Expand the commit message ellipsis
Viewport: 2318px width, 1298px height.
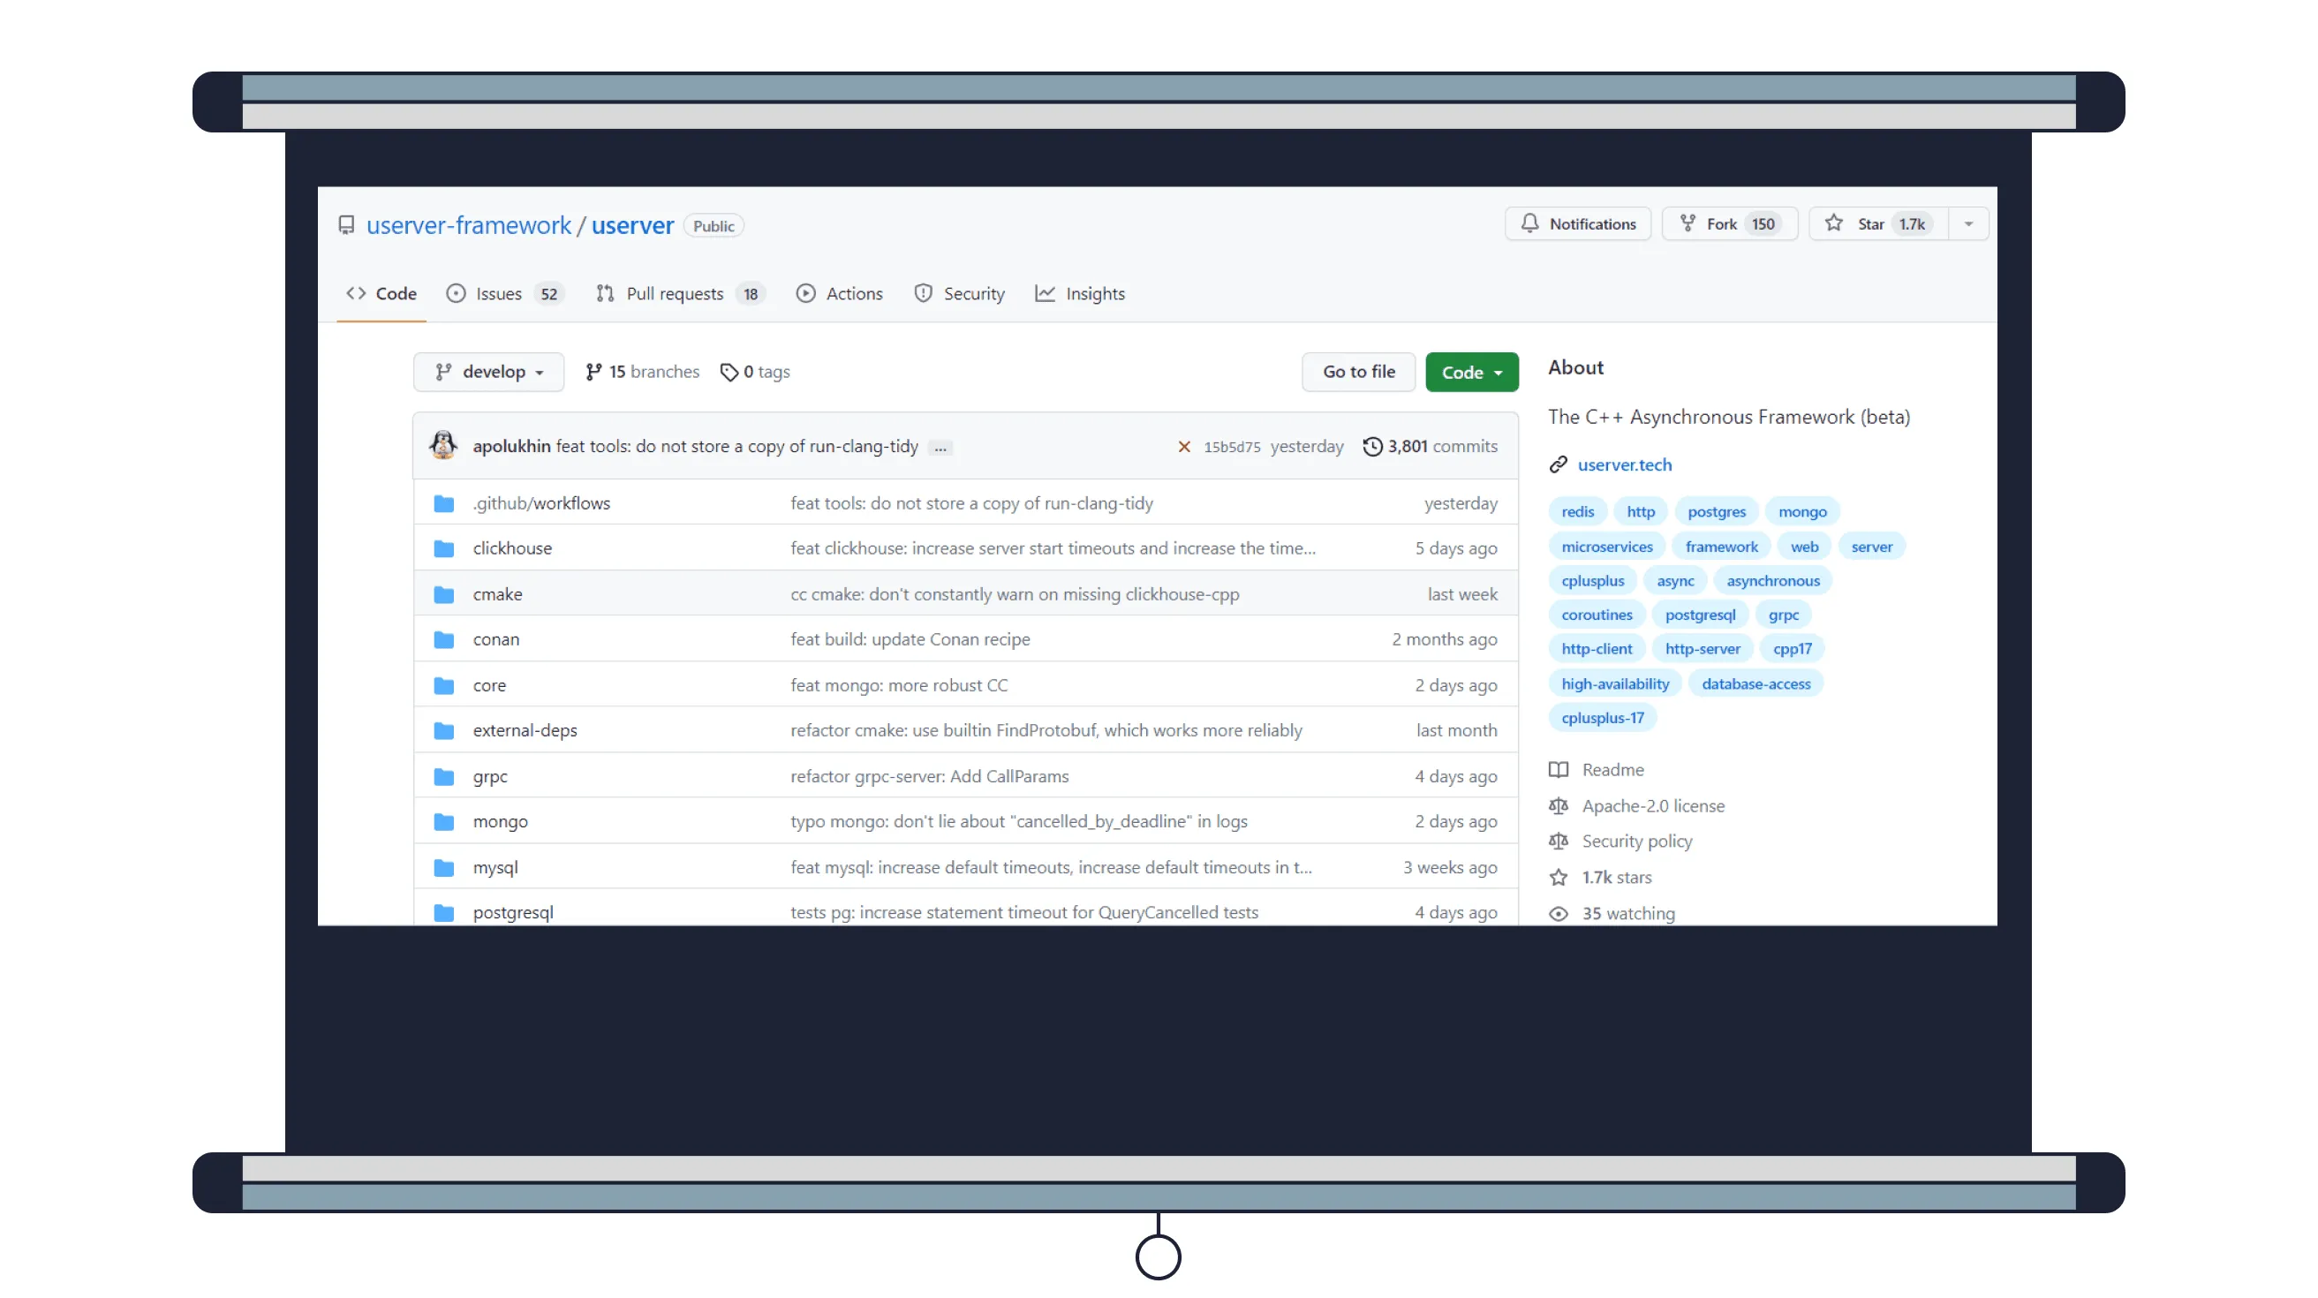click(x=940, y=447)
